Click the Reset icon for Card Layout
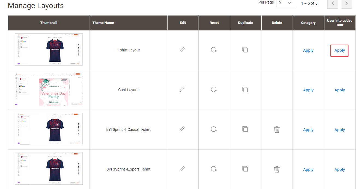 (214, 89)
